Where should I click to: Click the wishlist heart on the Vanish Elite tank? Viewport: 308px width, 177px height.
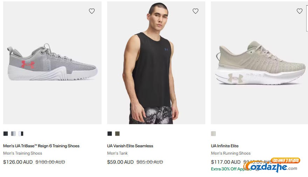(x=196, y=11)
